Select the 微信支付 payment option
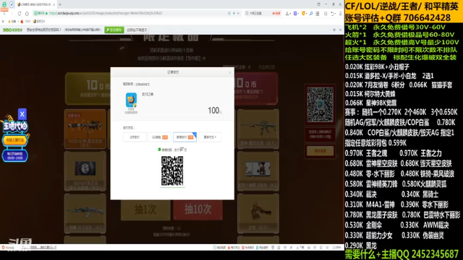The image size is (463, 260). [184, 137]
